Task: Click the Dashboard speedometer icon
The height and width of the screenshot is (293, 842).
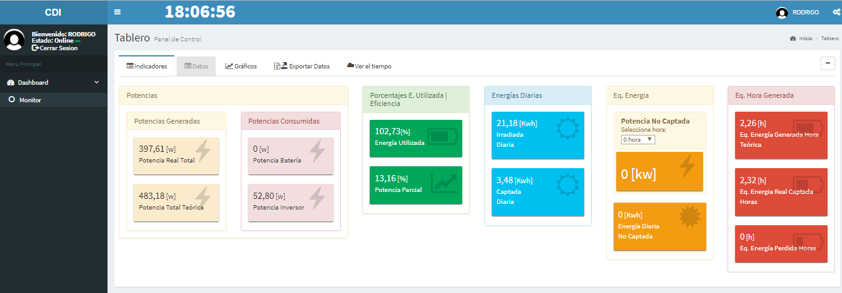Action: 11,83
